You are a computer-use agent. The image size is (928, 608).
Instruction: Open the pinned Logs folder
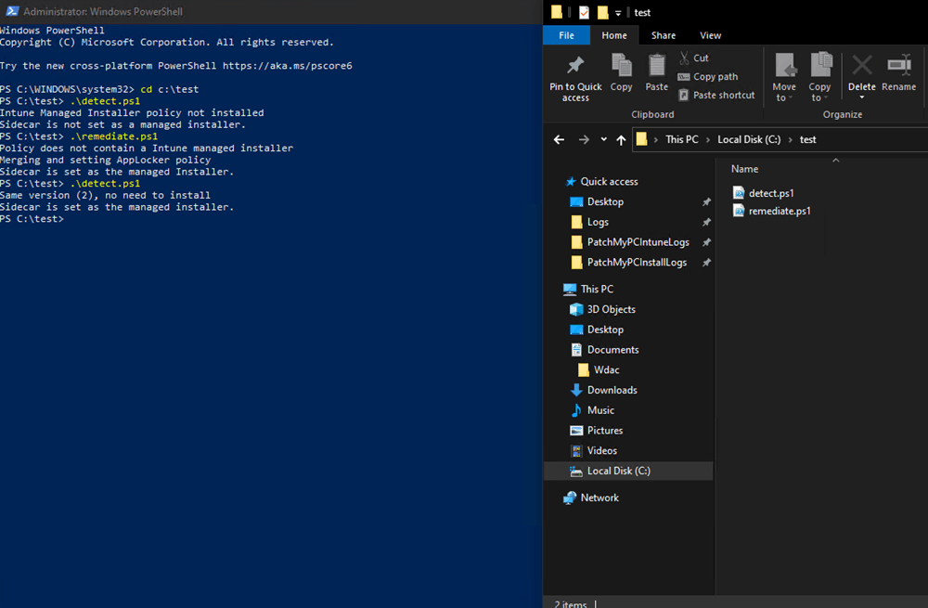tap(598, 222)
